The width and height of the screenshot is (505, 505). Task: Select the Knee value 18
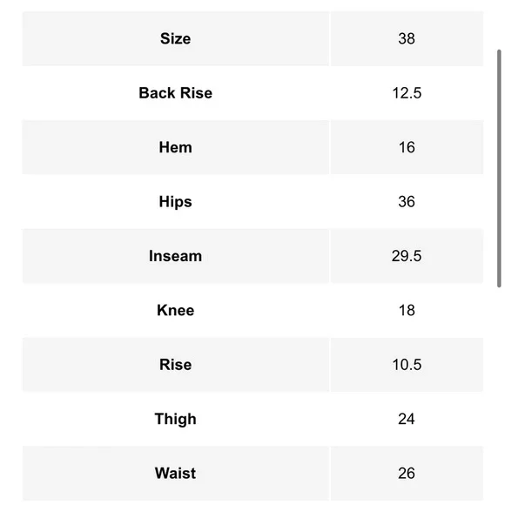407,311
